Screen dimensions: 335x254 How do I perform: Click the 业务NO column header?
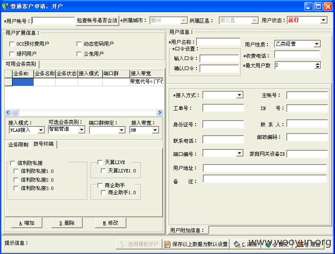point(23,74)
